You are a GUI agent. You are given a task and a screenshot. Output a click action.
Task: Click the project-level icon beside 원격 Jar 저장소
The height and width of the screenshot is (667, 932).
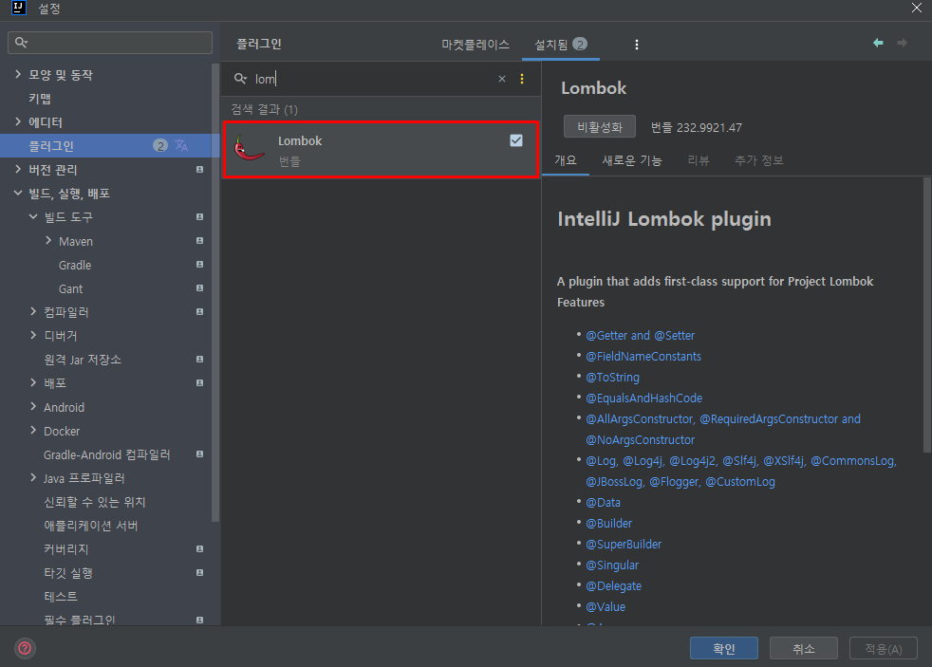(x=199, y=360)
